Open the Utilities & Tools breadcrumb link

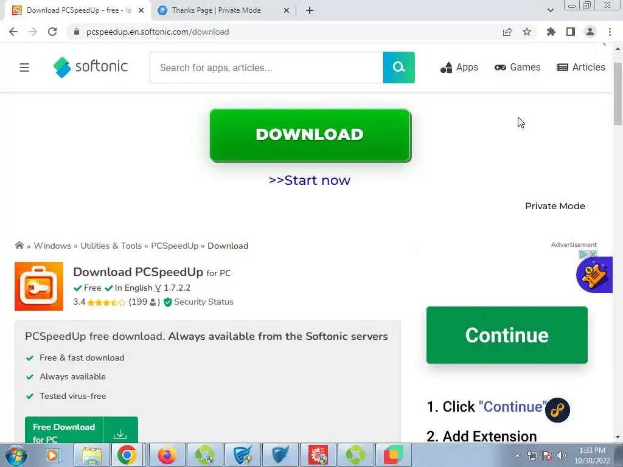click(111, 246)
